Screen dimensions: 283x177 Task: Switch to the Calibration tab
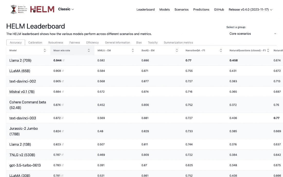click(35, 43)
